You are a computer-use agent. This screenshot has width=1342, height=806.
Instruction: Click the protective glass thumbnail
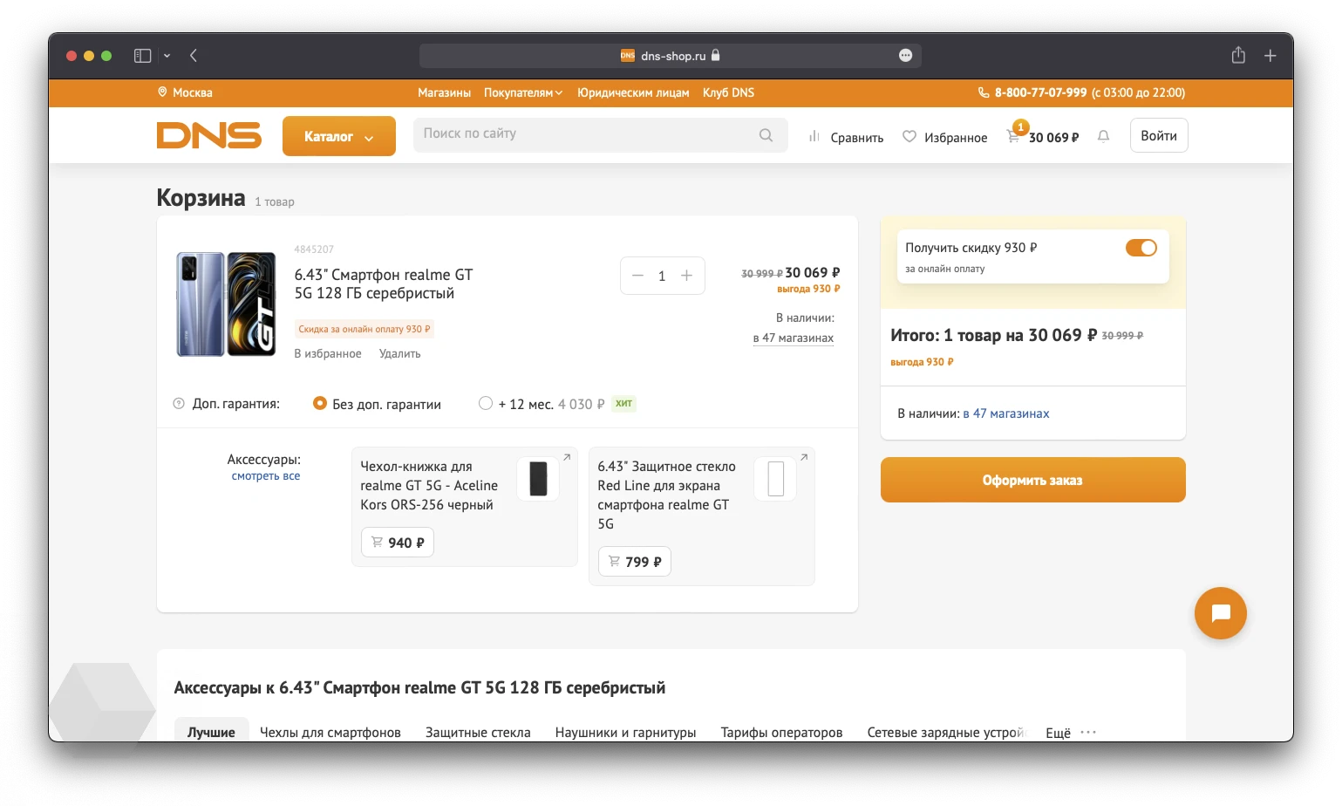coord(775,479)
